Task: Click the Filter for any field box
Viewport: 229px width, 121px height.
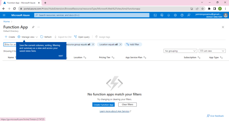Action: point(10,44)
